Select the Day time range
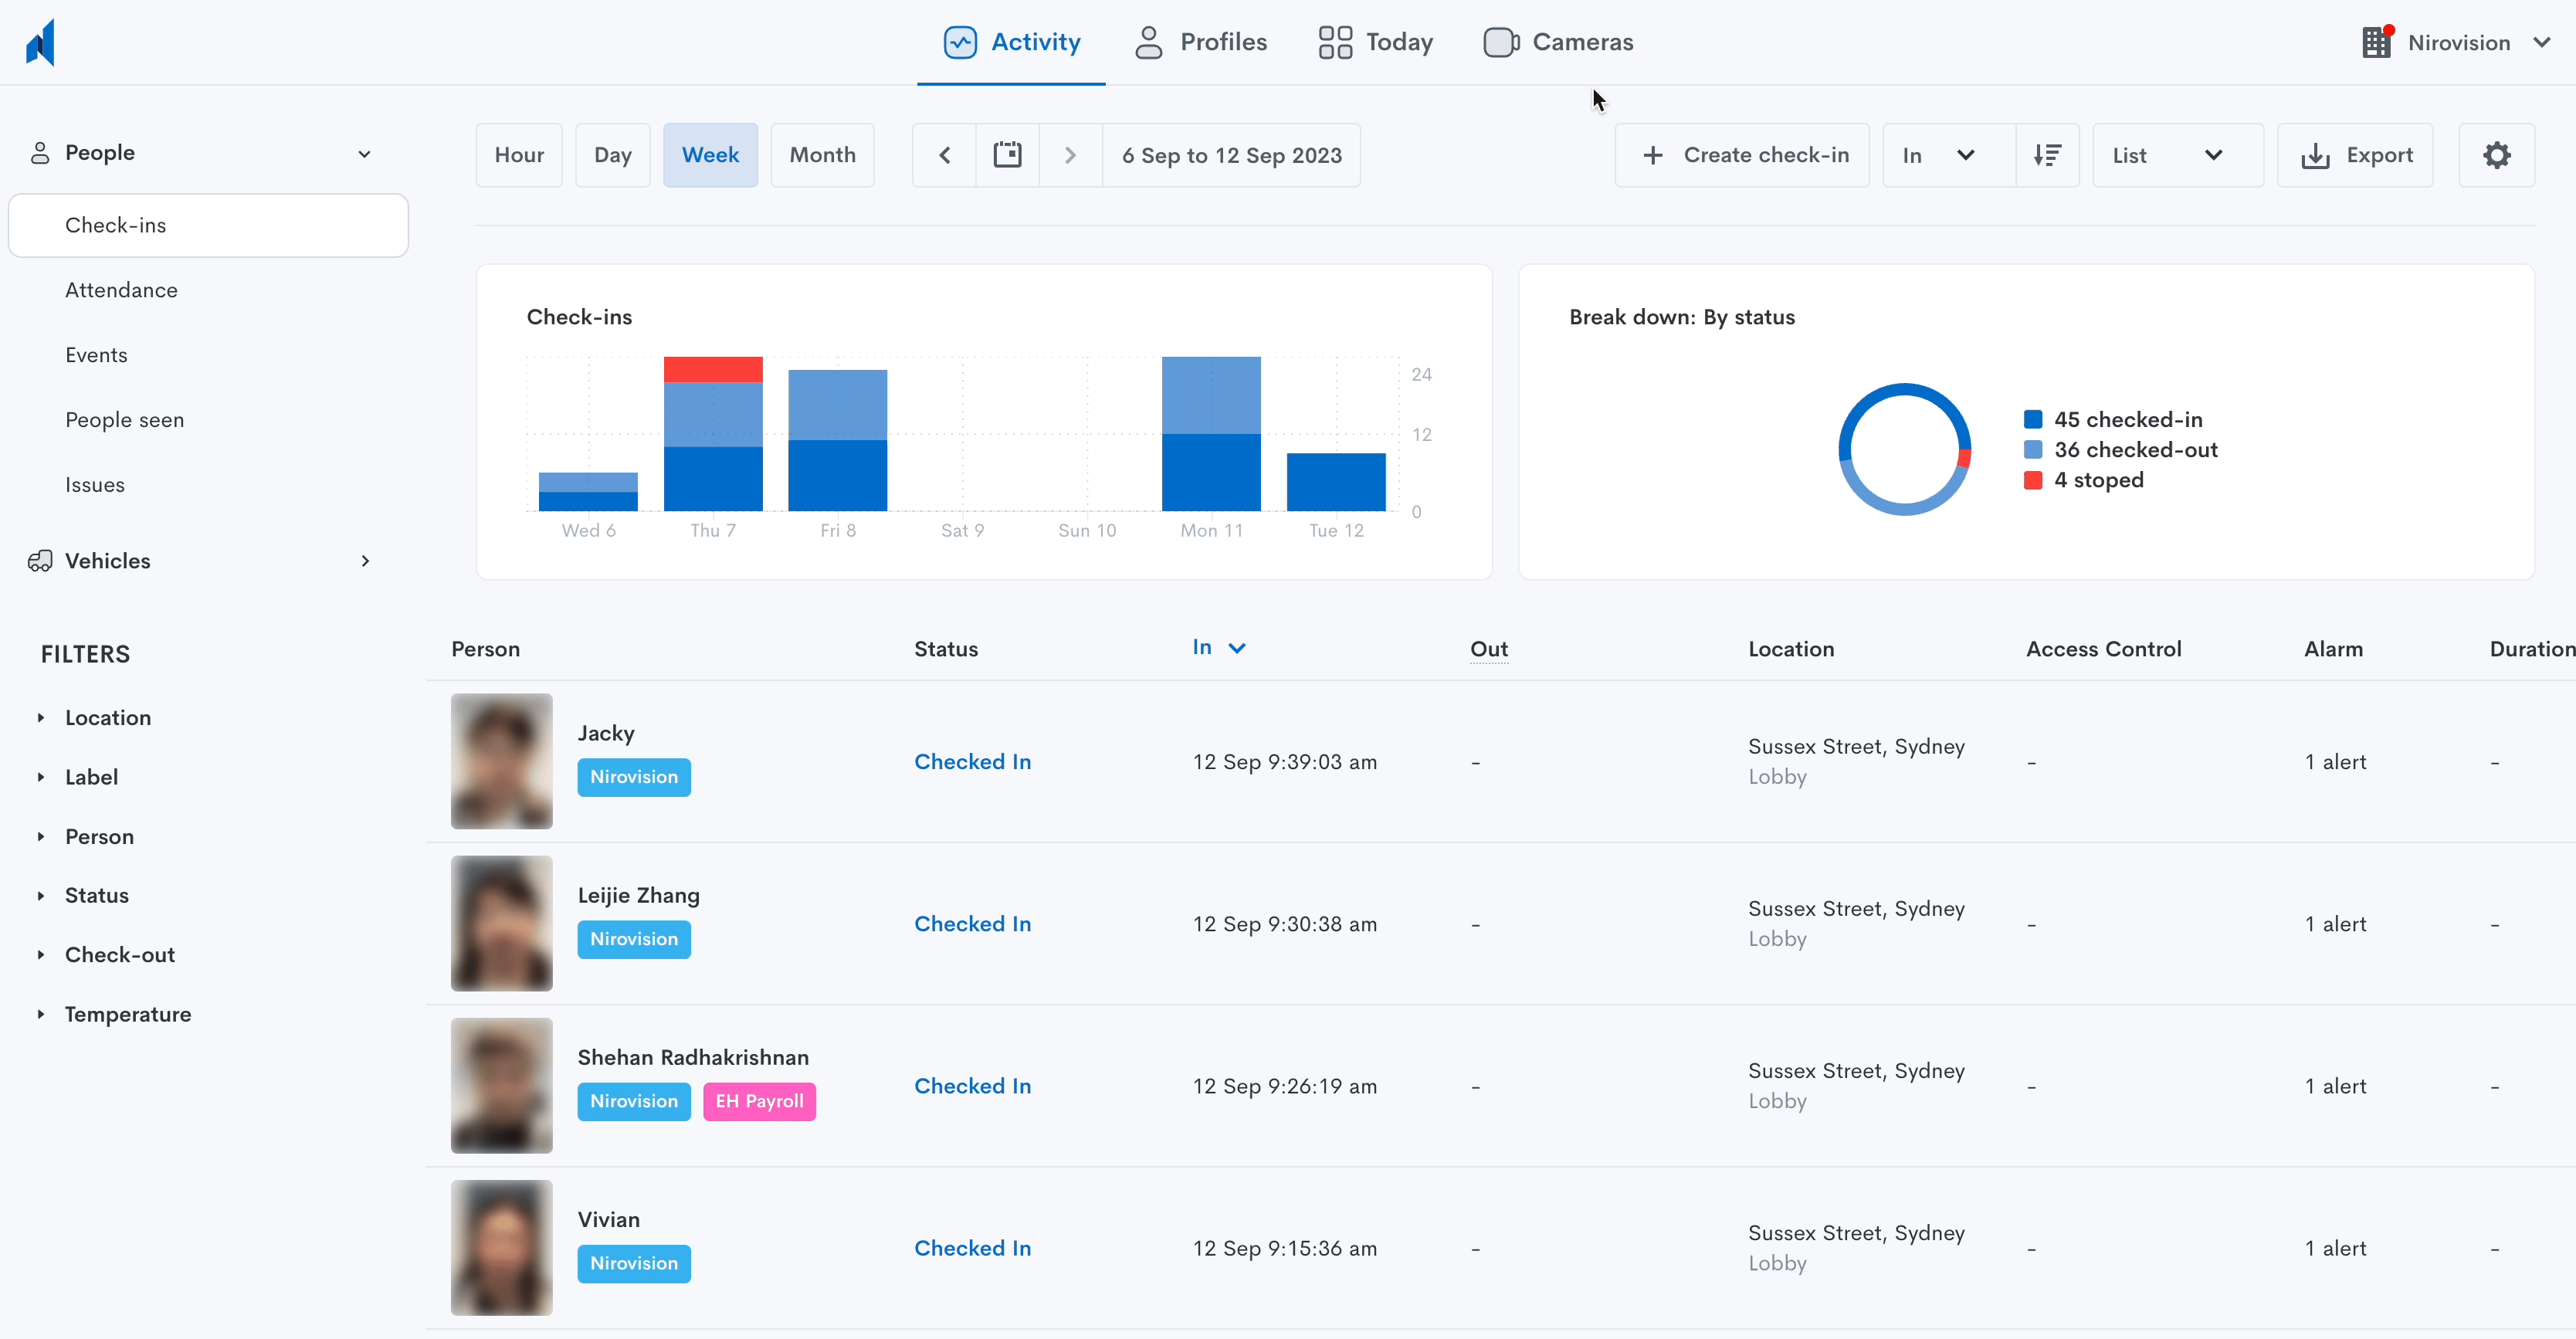This screenshot has width=2576, height=1339. [x=612, y=155]
